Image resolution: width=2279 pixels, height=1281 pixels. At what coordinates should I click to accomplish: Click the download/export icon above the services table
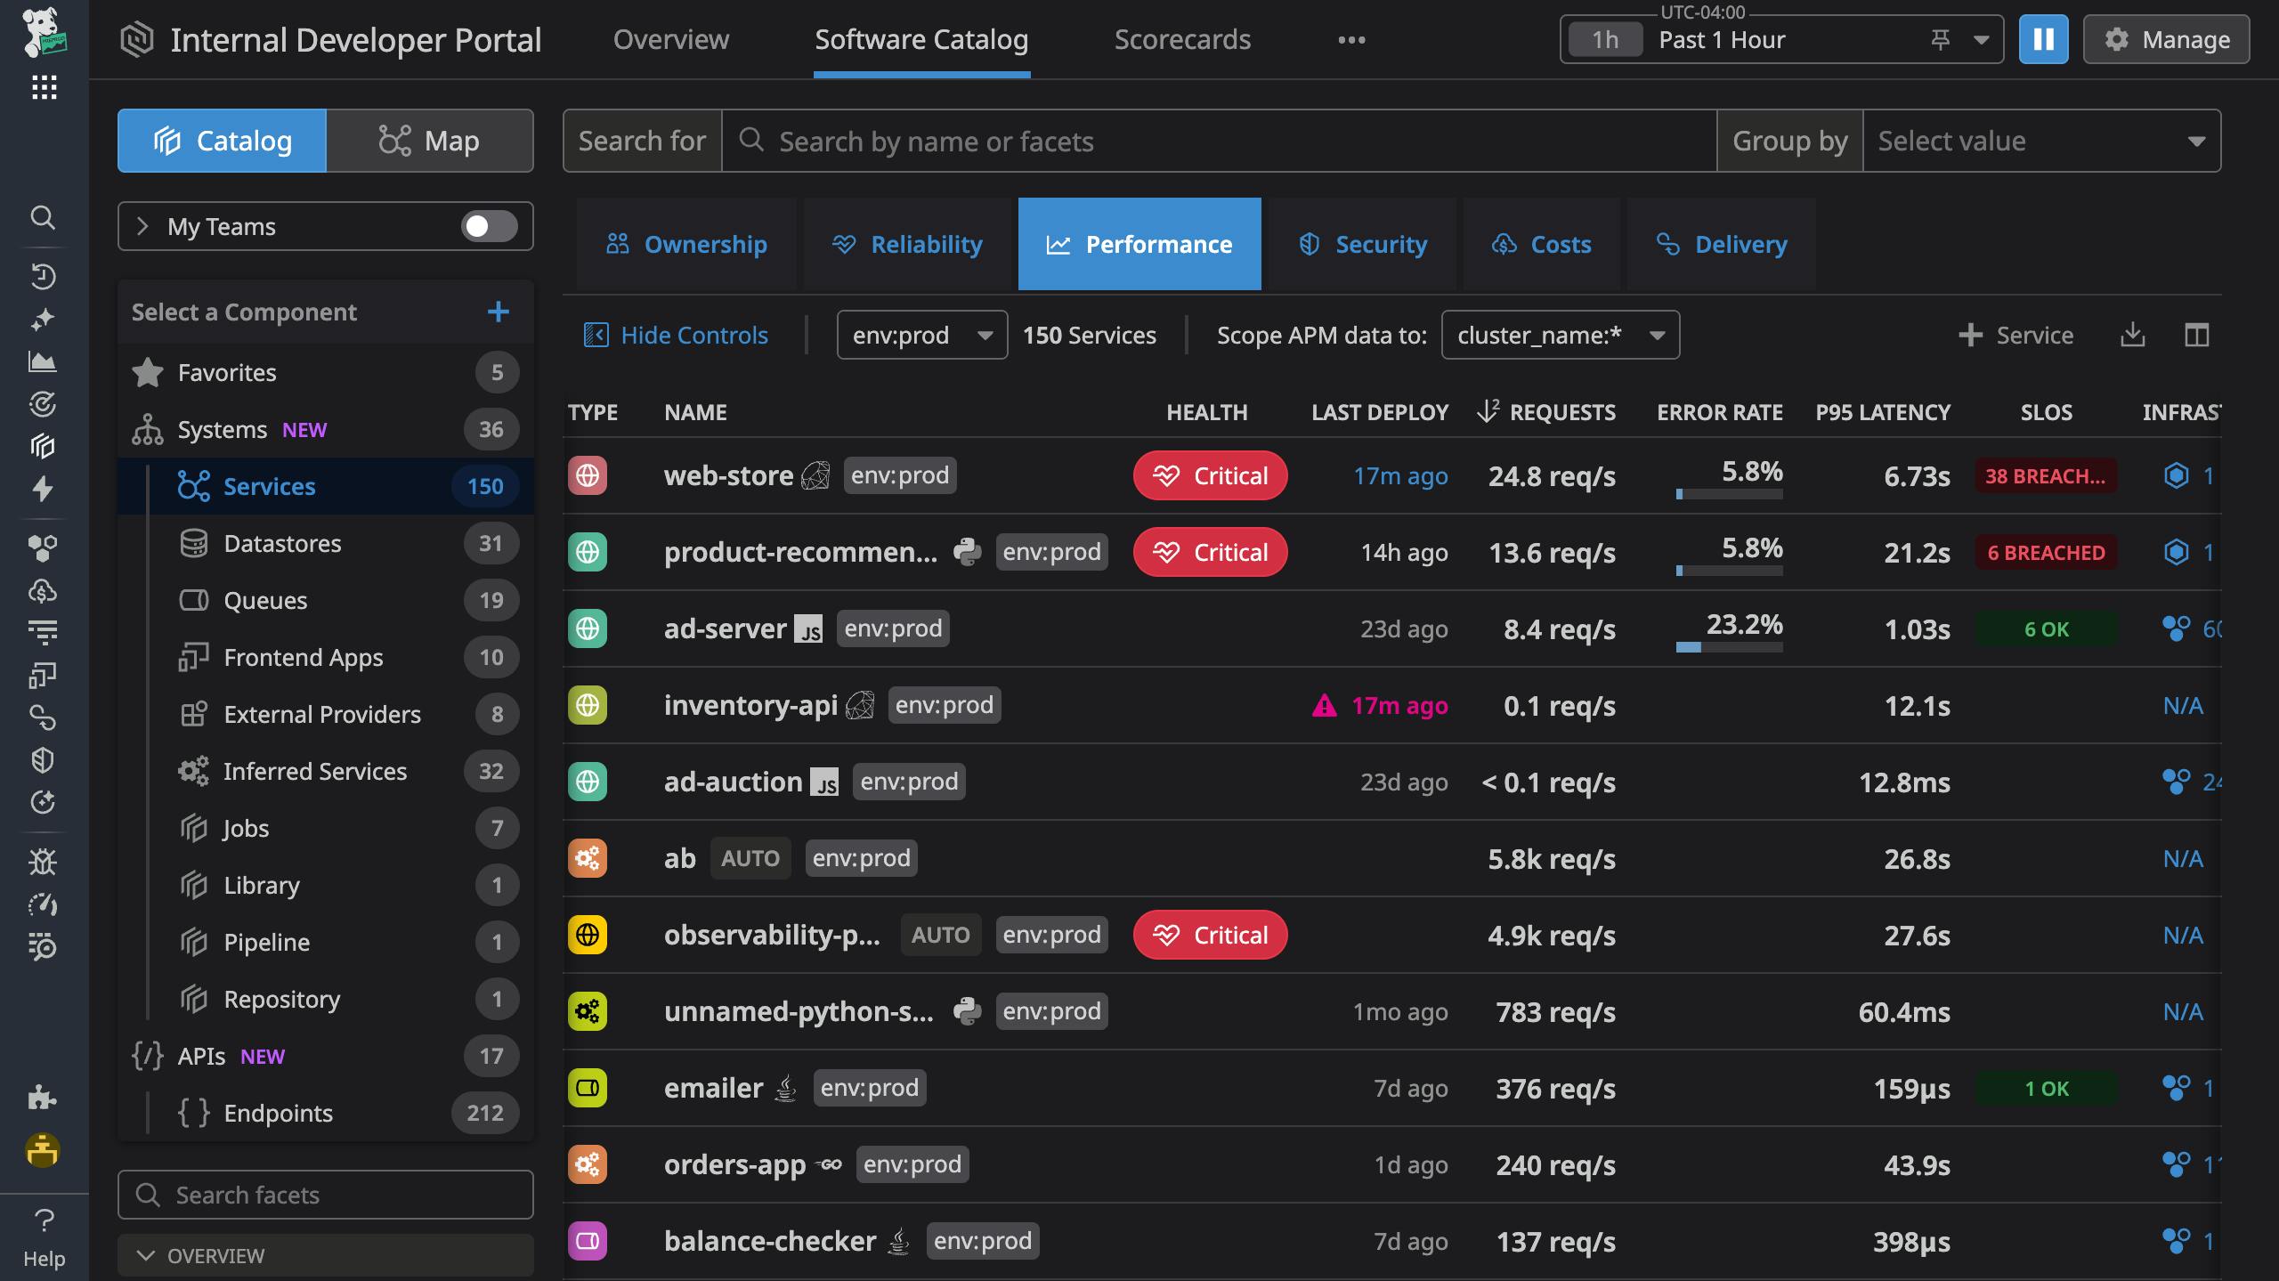pos(2133,336)
